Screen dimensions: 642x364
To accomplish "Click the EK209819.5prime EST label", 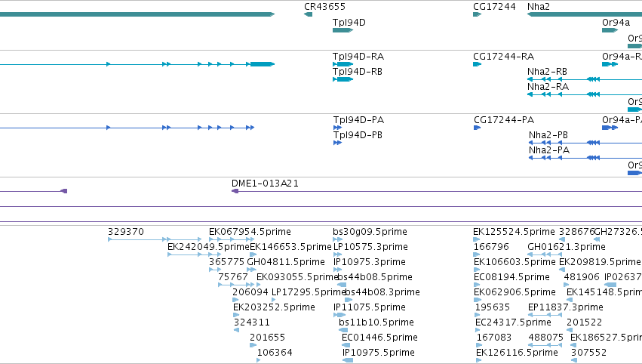I will pyautogui.click(x=600, y=262).
